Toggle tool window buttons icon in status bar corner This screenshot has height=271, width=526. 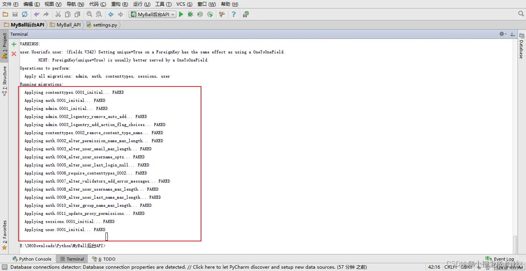pos(4,267)
